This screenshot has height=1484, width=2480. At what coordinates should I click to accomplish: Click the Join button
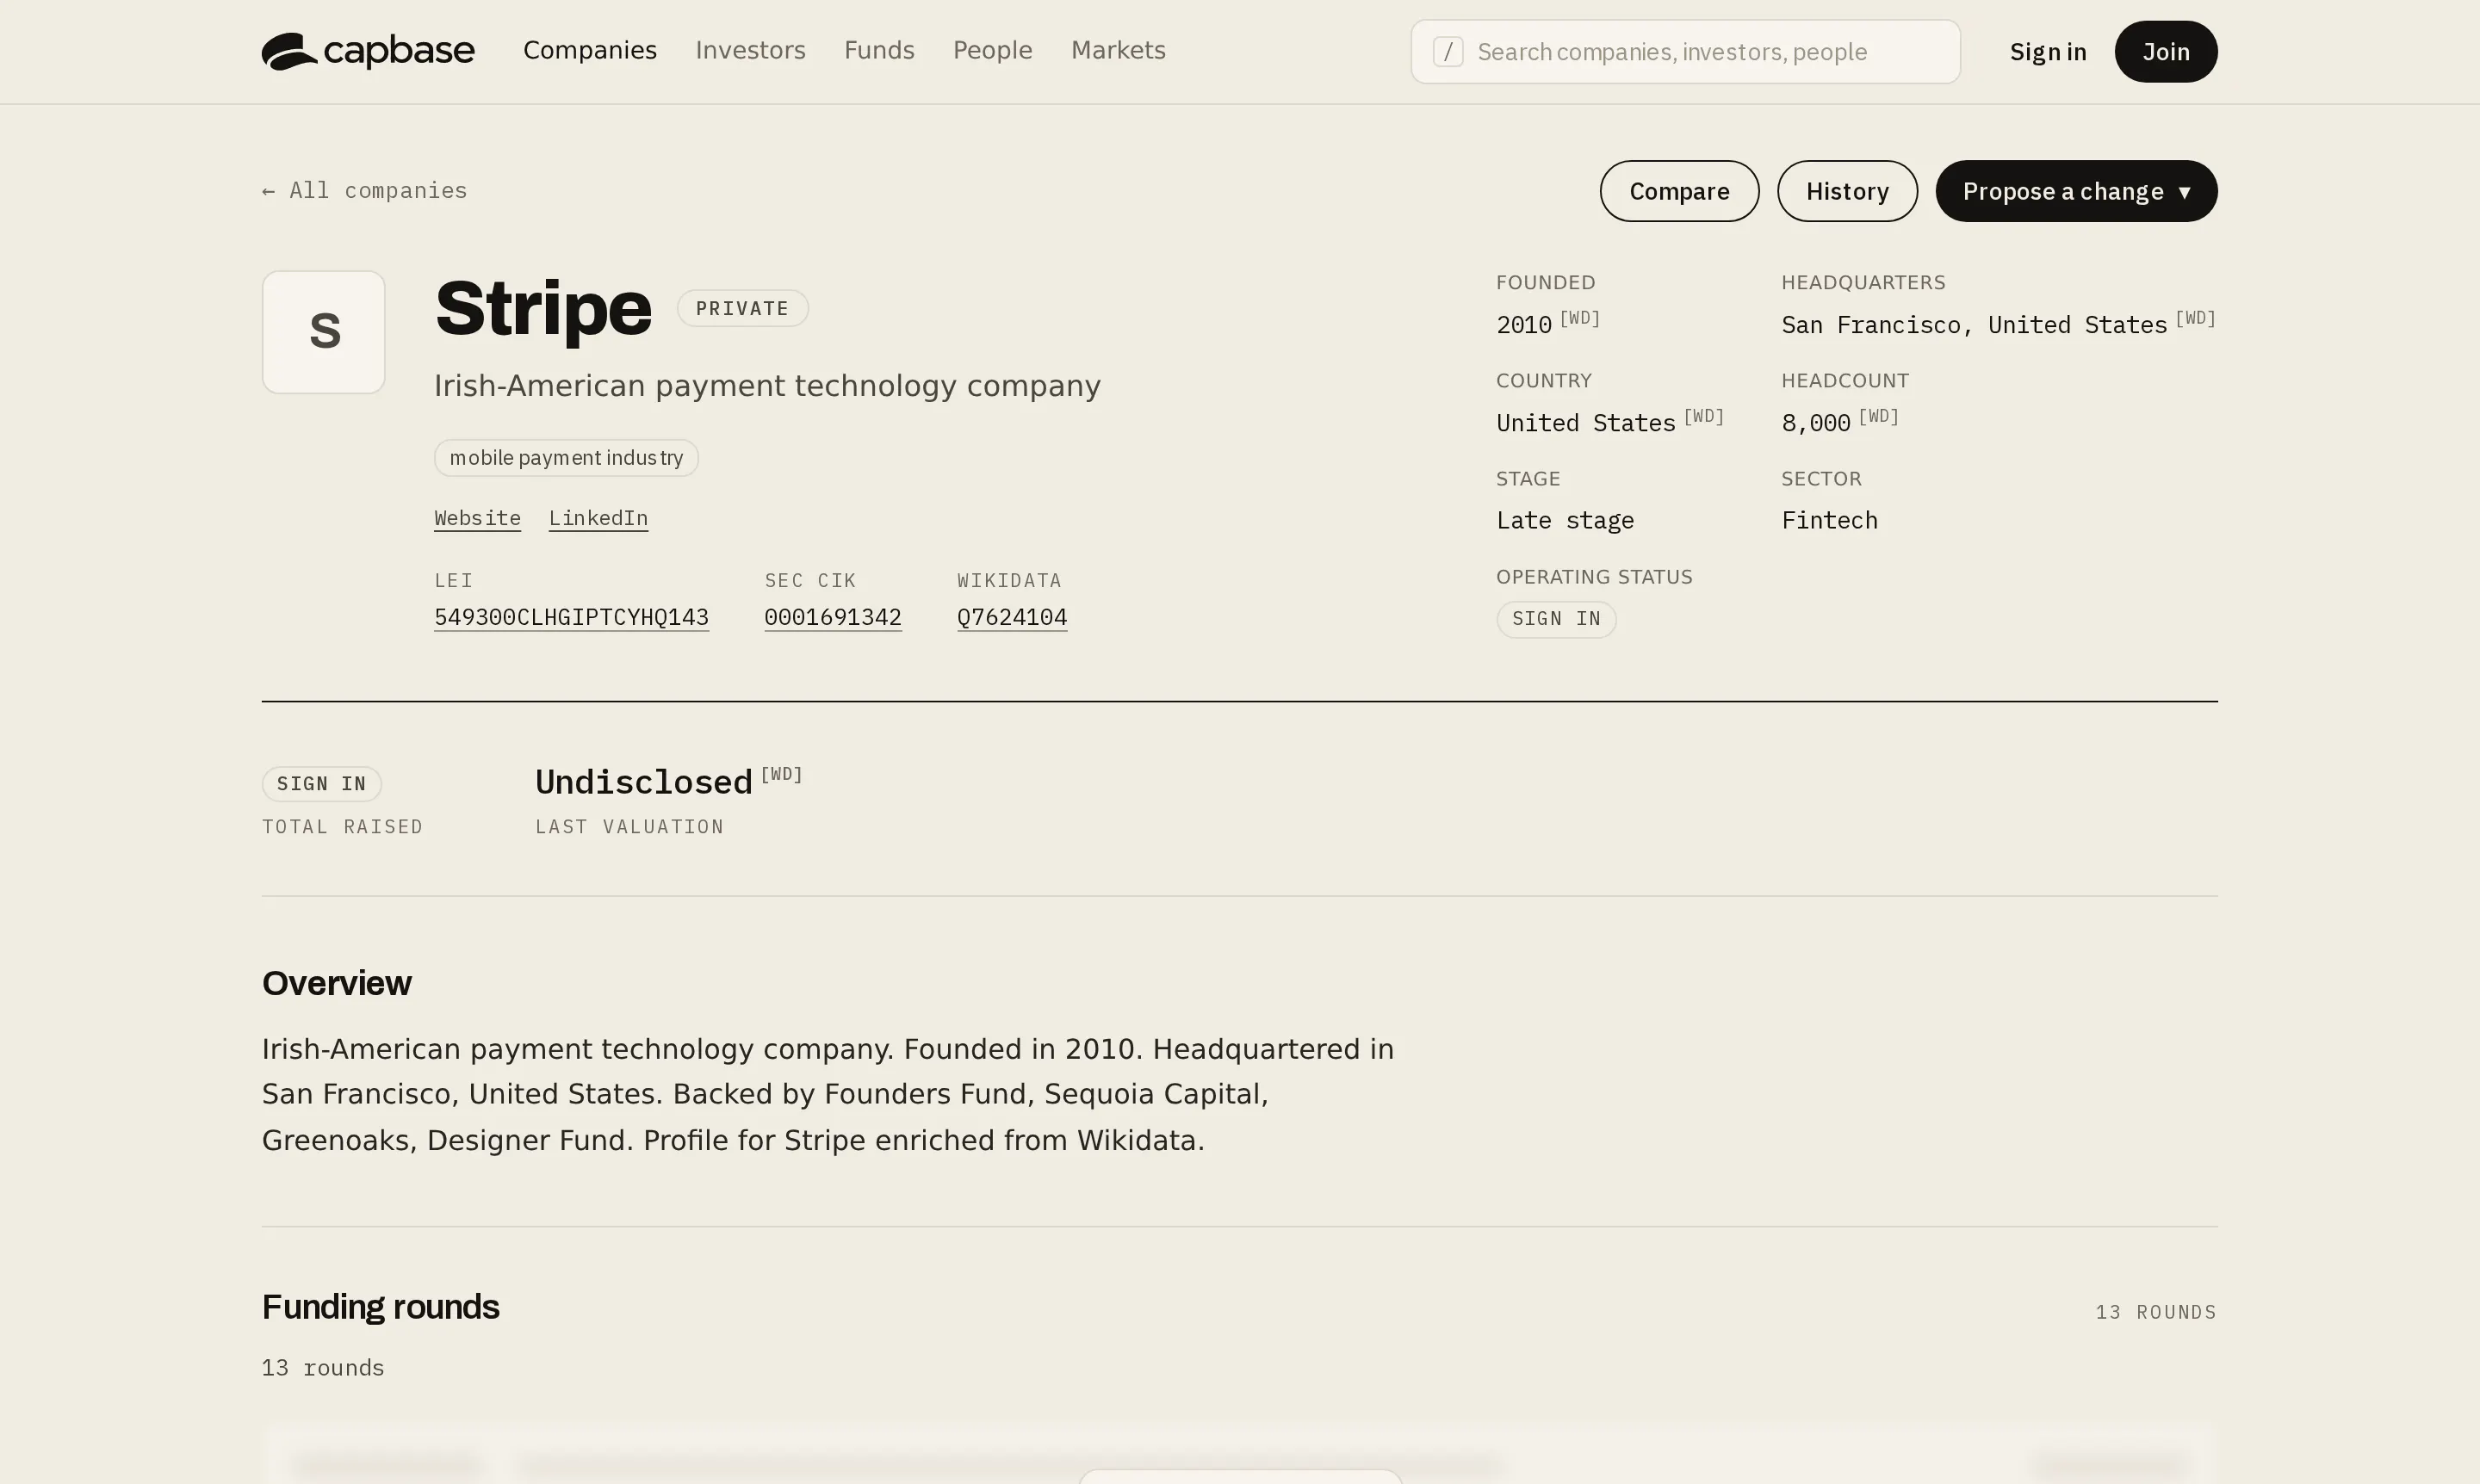pyautogui.click(x=2166, y=51)
